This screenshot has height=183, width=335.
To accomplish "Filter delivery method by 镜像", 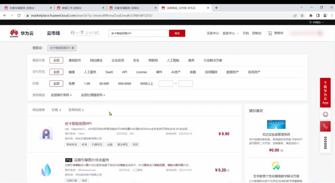I will [x=72, y=72].
